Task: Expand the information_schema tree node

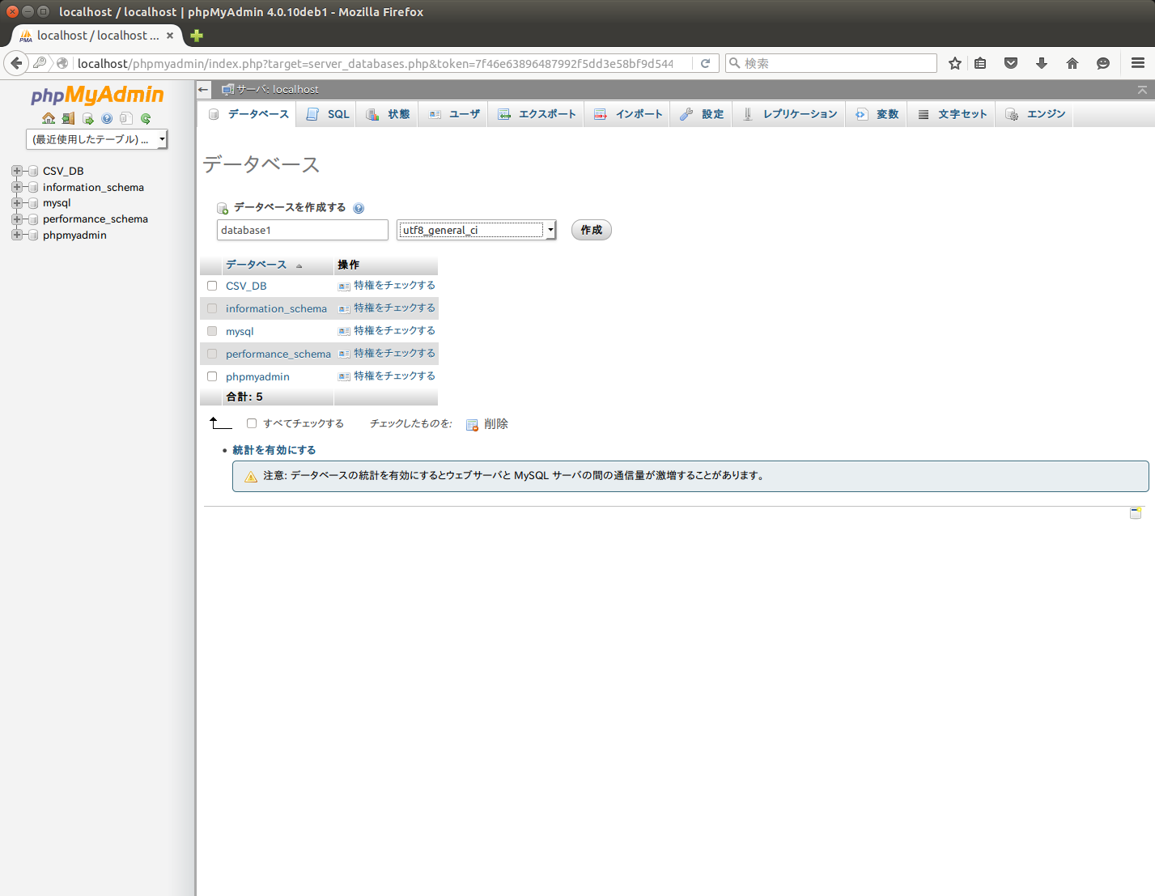Action: tap(16, 187)
